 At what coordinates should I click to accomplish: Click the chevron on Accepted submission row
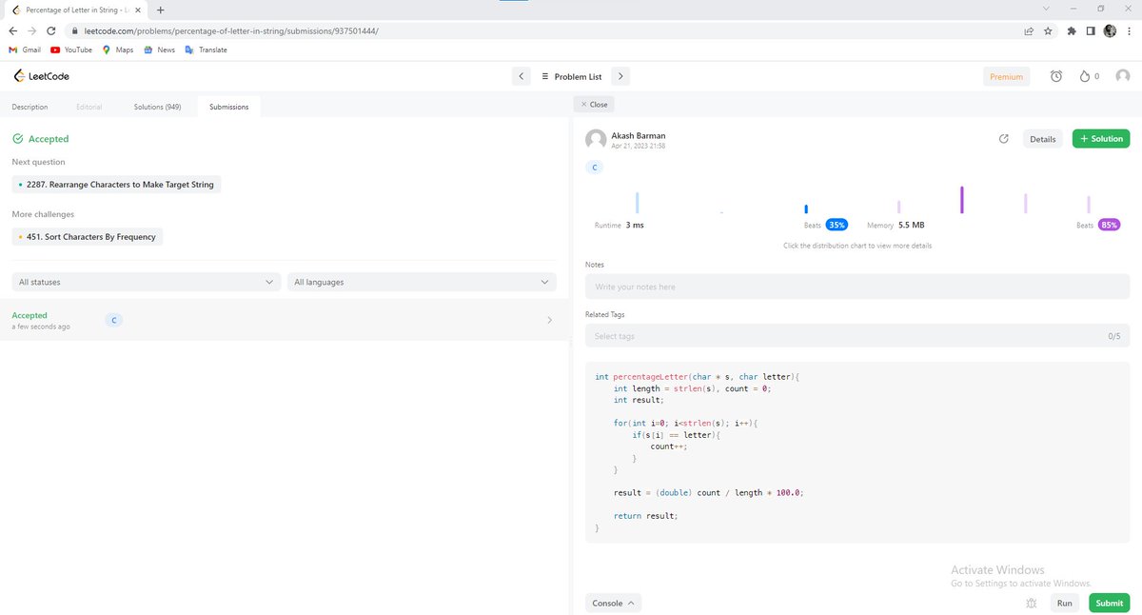(x=549, y=320)
